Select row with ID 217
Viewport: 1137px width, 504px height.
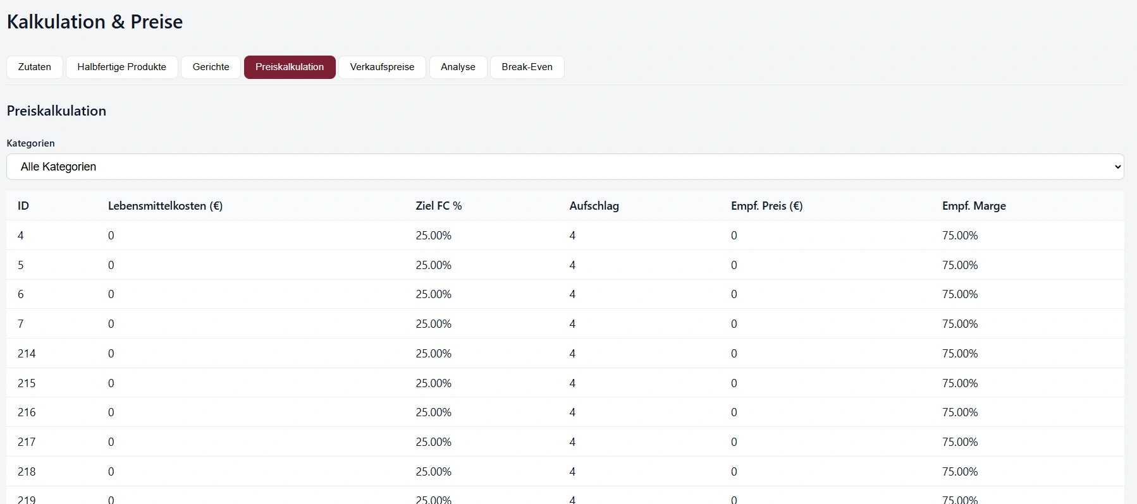pyautogui.click(x=565, y=442)
